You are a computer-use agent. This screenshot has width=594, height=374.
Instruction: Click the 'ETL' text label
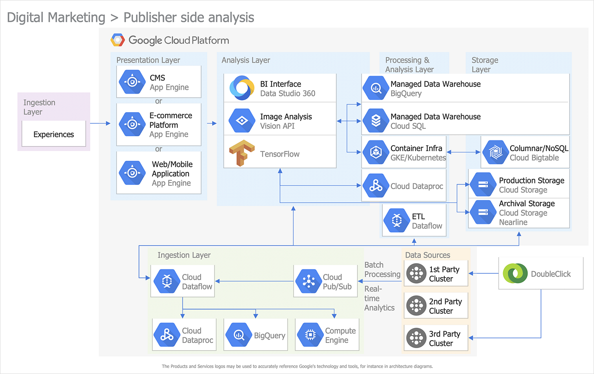point(418,216)
